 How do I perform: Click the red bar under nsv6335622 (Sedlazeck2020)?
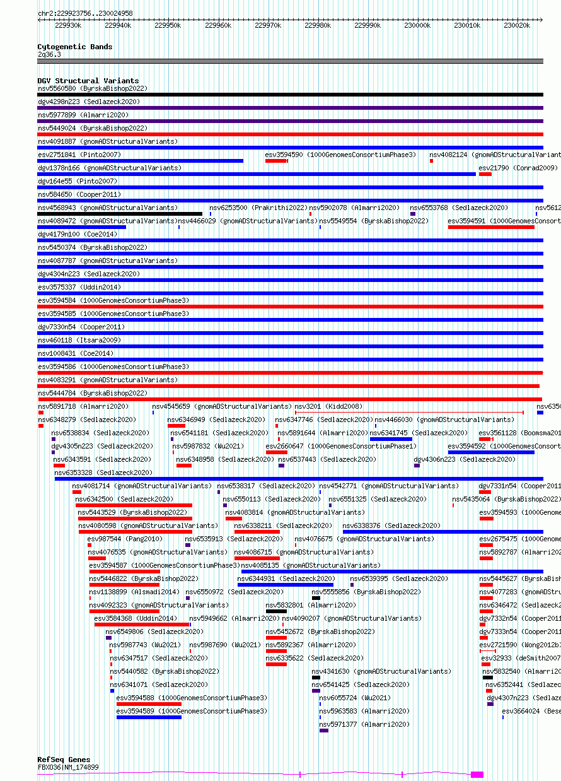click(276, 664)
